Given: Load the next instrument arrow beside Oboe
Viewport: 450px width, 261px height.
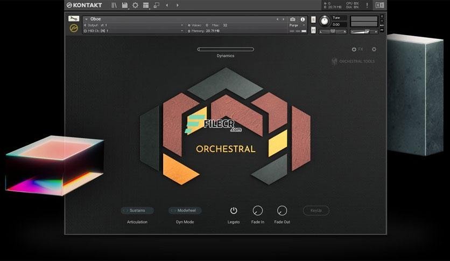Looking at the screenshot, I should click(x=284, y=19).
